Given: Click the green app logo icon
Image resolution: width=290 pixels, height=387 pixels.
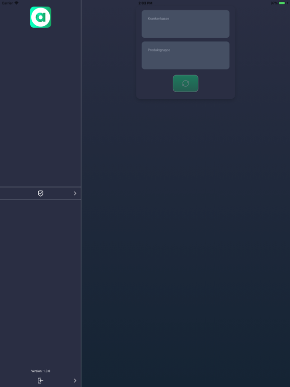Looking at the screenshot, I should click(x=41, y=17).
